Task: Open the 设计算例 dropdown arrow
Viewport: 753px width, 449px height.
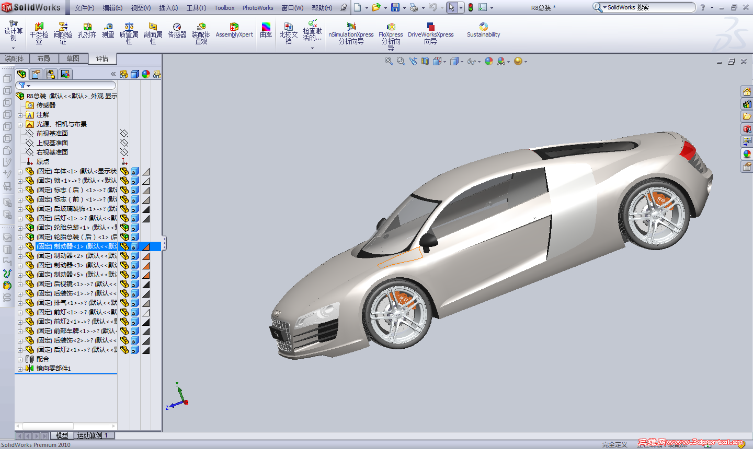Action: tap(13, 48)
